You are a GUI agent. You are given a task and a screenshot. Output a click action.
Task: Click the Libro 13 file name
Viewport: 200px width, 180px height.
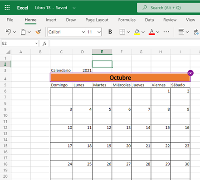[43, 8]
